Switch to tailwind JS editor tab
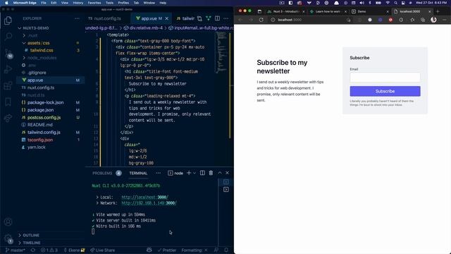This screenshot has width=451, height=254. [x=185, y=18]
